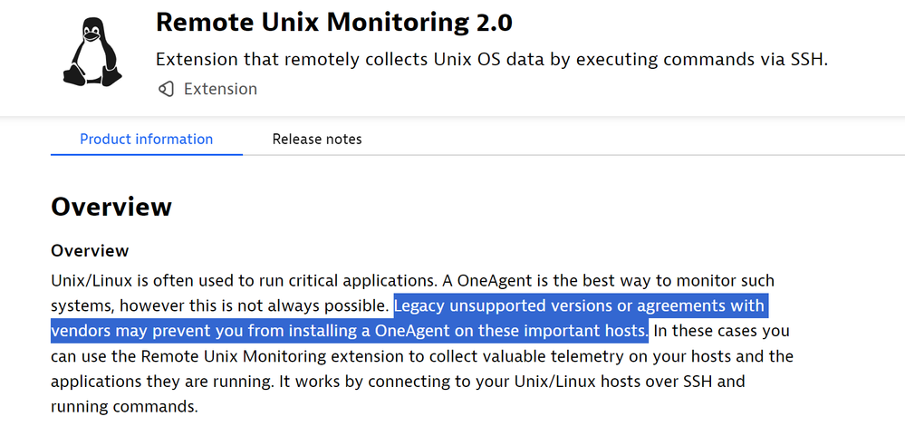Viewport: 905px width, 436px height.
Task: Click the final words "running commands."
Action: click(x=124, y=407)
